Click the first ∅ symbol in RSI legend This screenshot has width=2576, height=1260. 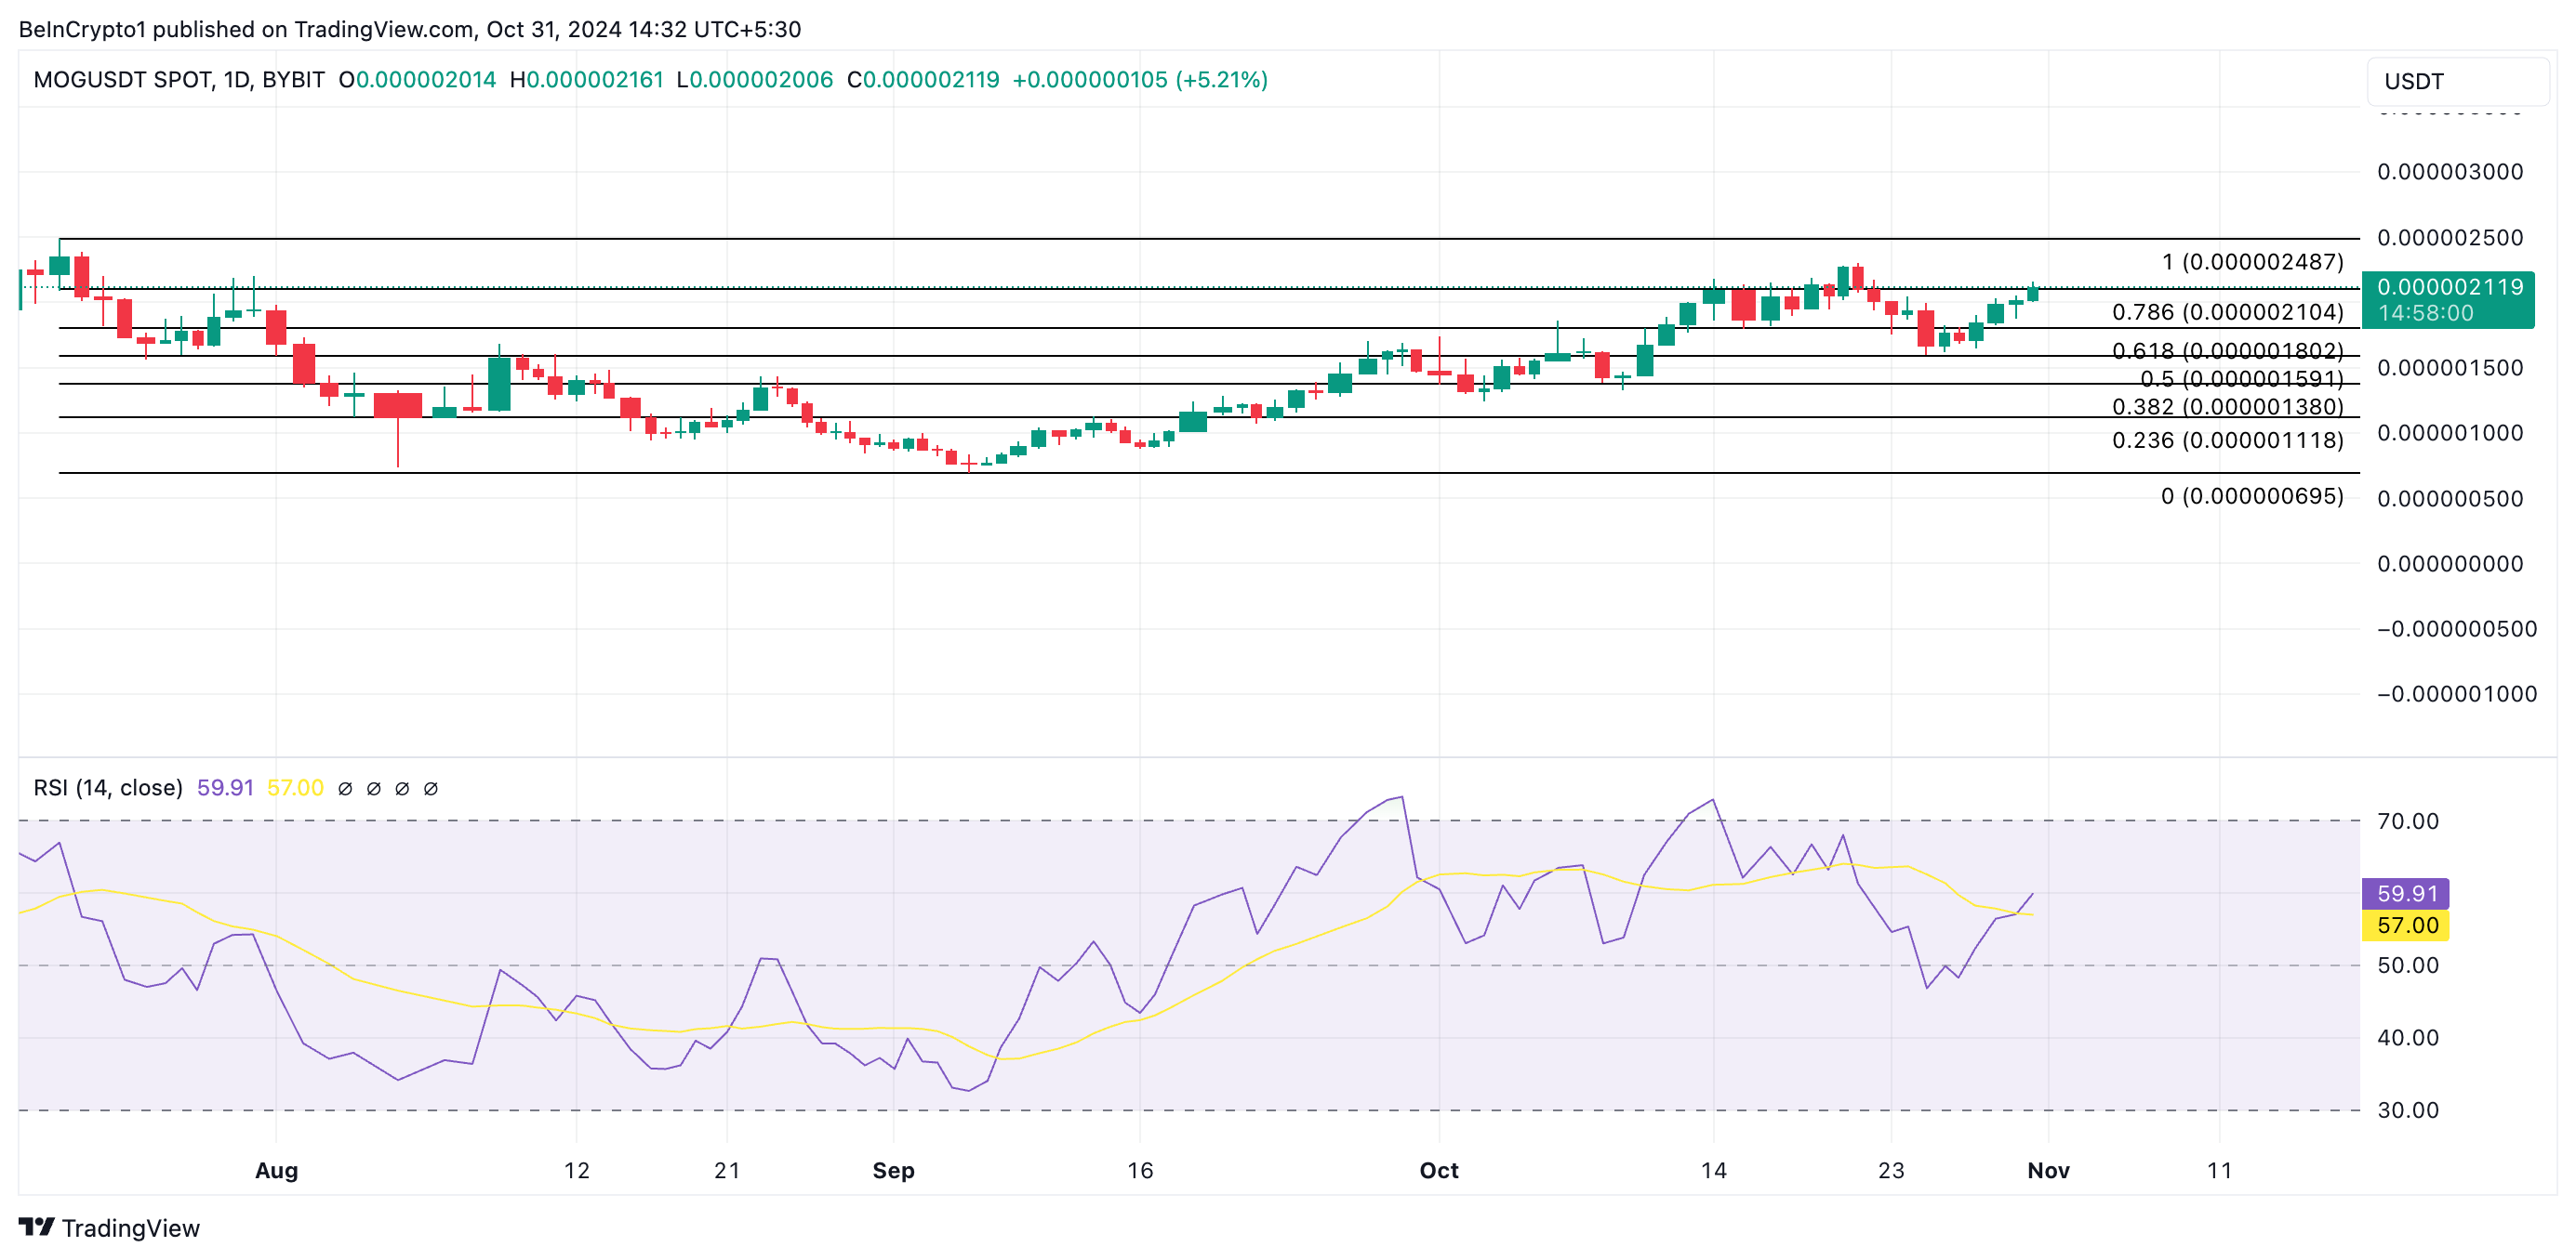(345, 788)
